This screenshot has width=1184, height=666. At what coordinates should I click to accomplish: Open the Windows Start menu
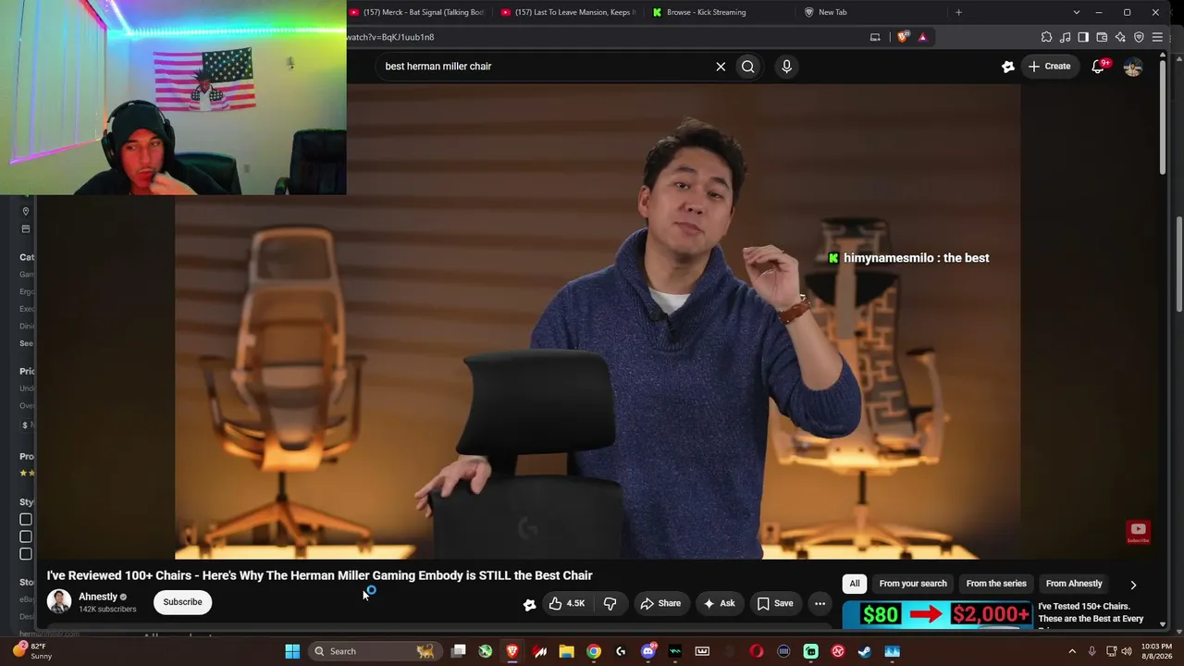pos(292,651)
